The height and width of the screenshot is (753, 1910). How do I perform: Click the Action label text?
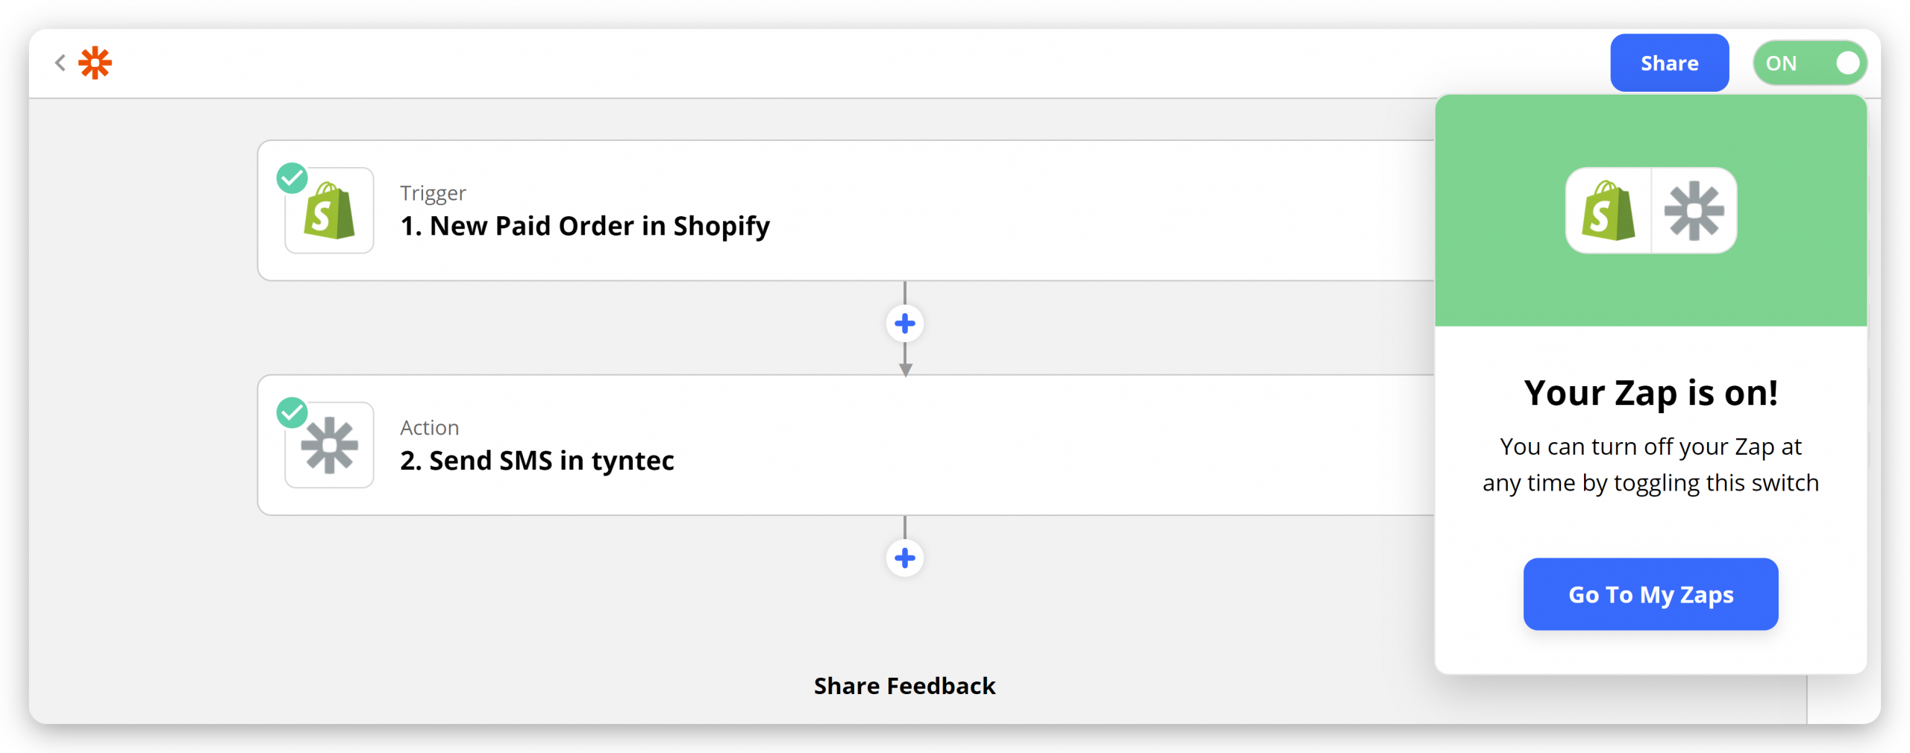pos(430,427)
